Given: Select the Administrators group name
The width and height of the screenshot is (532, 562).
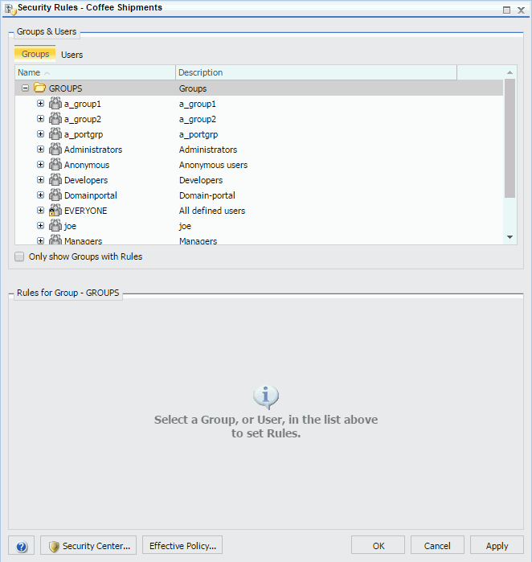Looking at the screenshot, I should pos(93,150).
